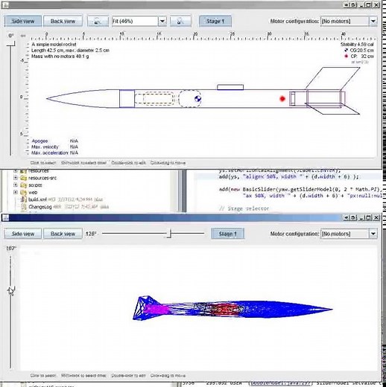Click the 126° horizontal rotation slider handle
386x387 pixels.
[x=170, y=234]
